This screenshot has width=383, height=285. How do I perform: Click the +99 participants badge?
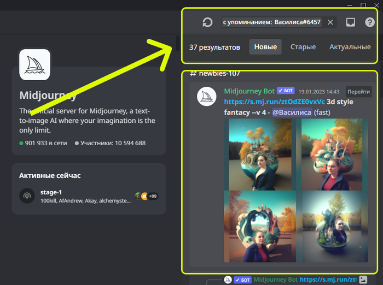pyautogui.click(x=153, y=196)
